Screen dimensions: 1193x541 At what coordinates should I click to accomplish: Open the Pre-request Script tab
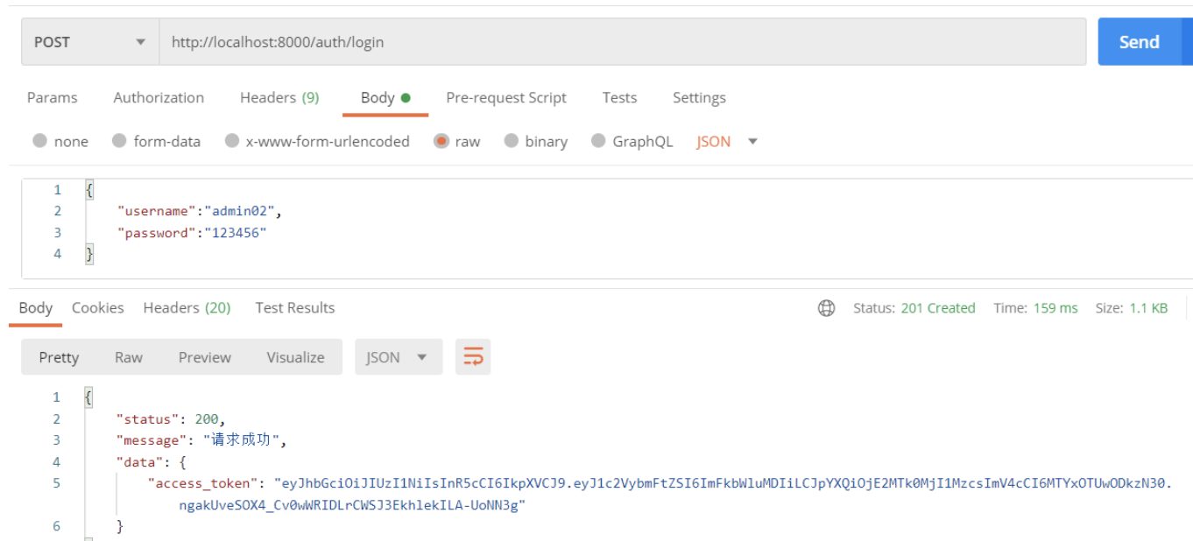coord(506,97)
